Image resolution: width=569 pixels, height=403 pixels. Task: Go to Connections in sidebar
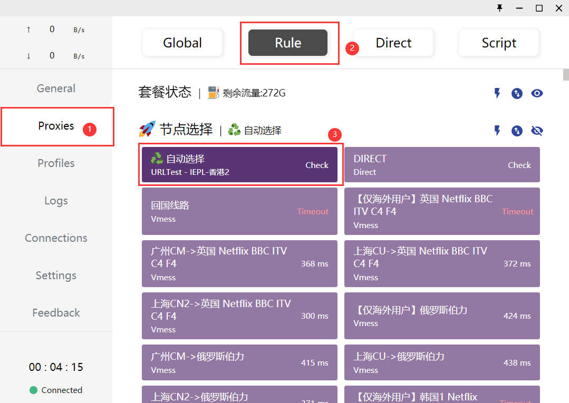(x=56, y=238)
